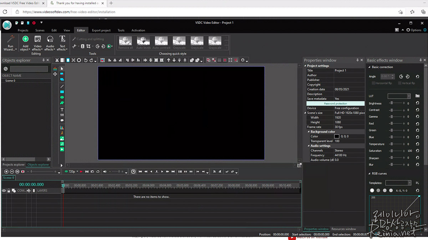
Task: Collapse the Background color section
Action: [x=309, y=132]
